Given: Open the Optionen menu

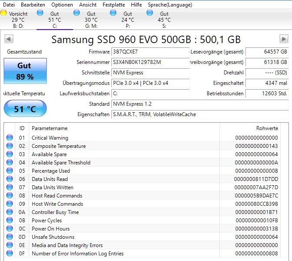Looking at the screenshot, I should click(62, 5).
